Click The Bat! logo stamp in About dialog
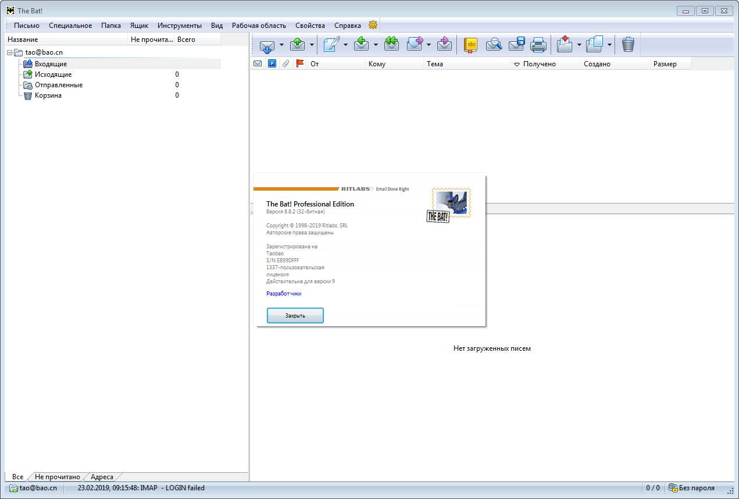 pyautogui.click(x=449, y=205)
